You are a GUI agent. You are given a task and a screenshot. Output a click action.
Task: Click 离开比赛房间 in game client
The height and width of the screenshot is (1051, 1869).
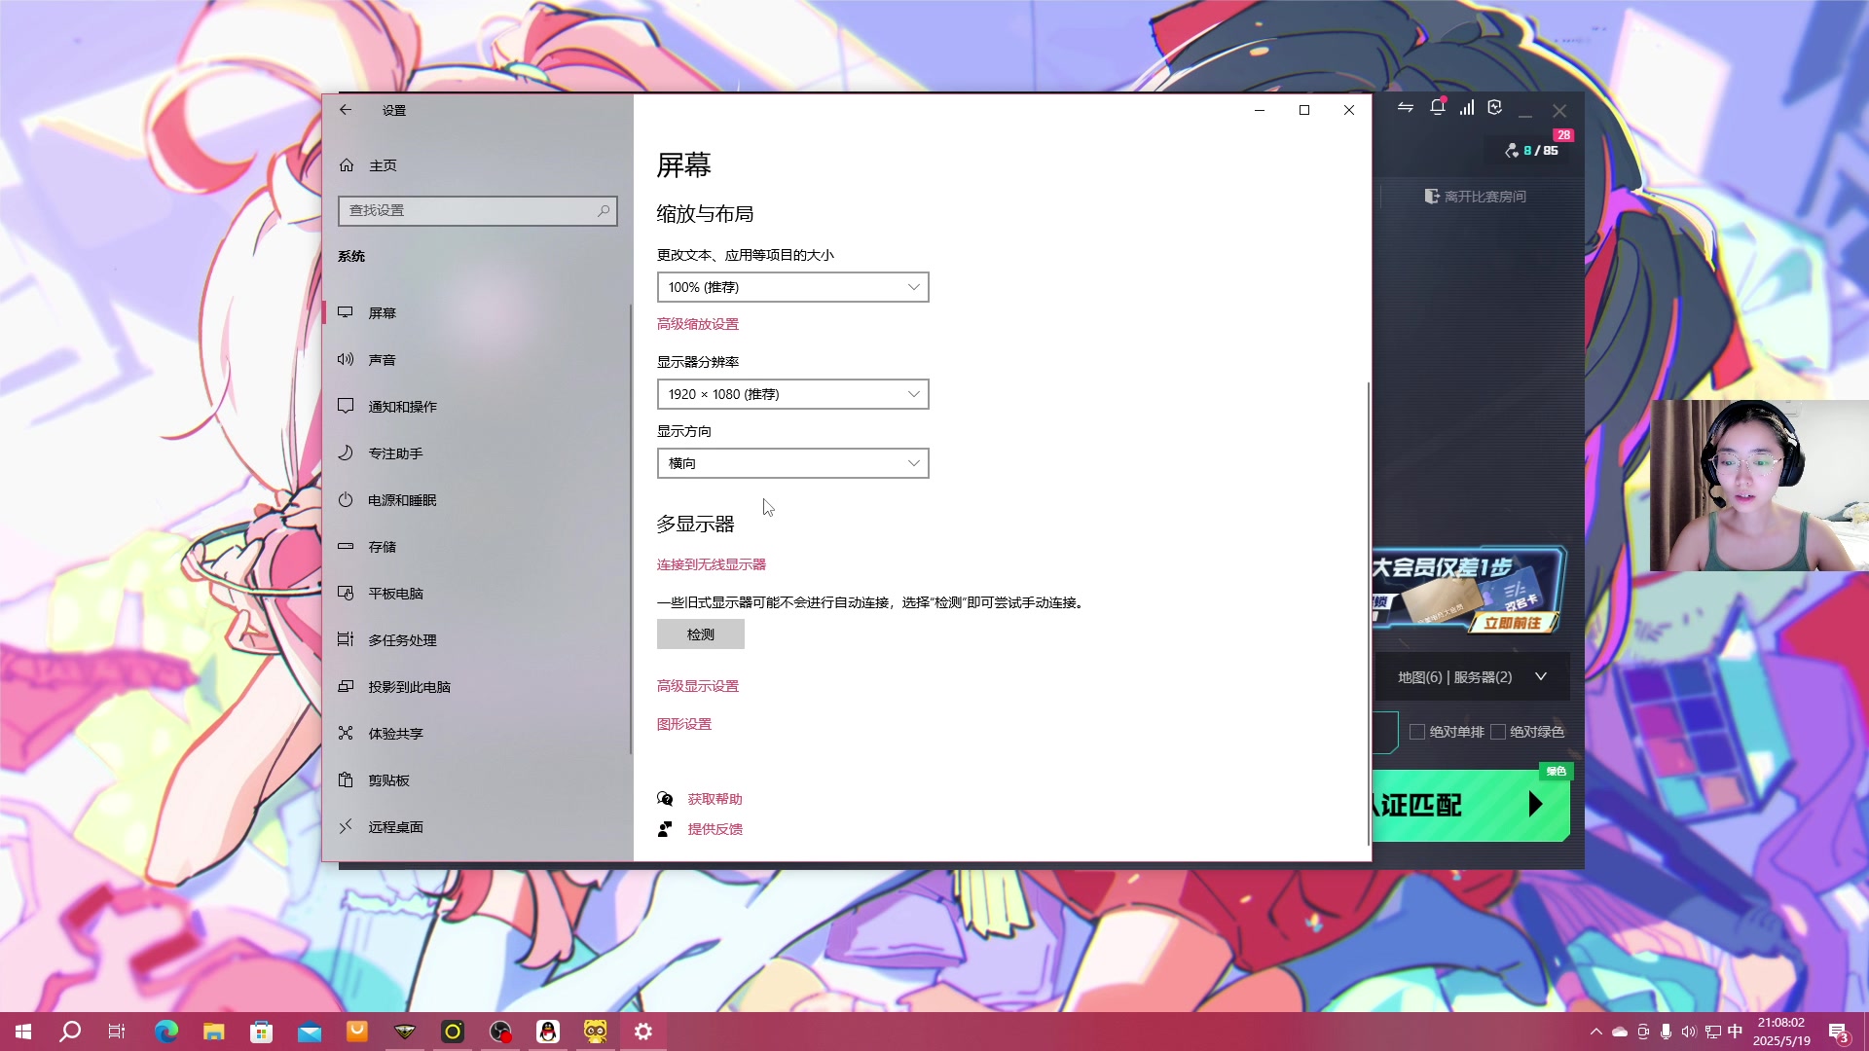(1475, 197)
